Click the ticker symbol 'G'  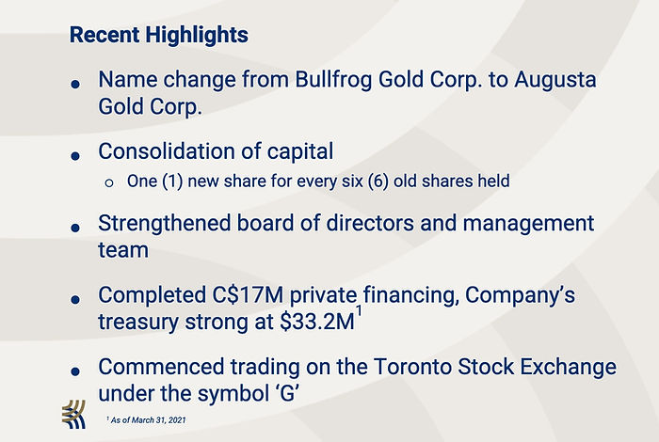tap(288, 394)
